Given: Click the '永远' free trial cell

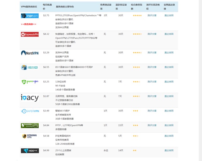Looking at the screenshot, I should point(106,150).
